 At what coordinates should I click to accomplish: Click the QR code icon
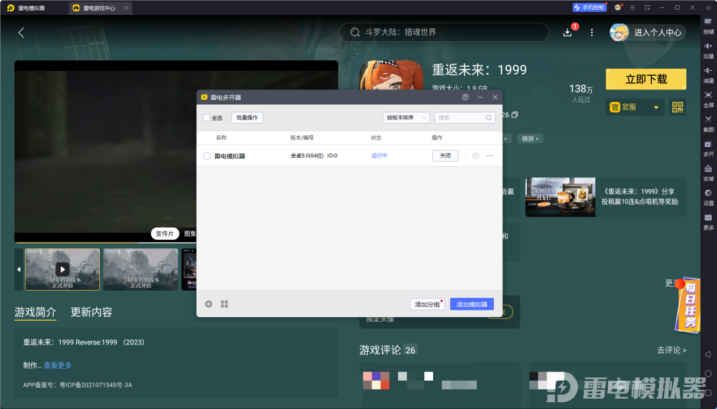(x=677, y=107)
